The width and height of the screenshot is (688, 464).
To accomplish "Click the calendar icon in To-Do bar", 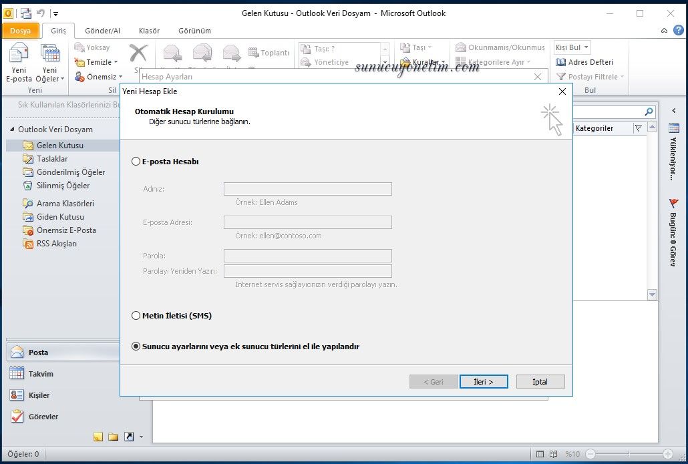I will (x=673, y=128).
